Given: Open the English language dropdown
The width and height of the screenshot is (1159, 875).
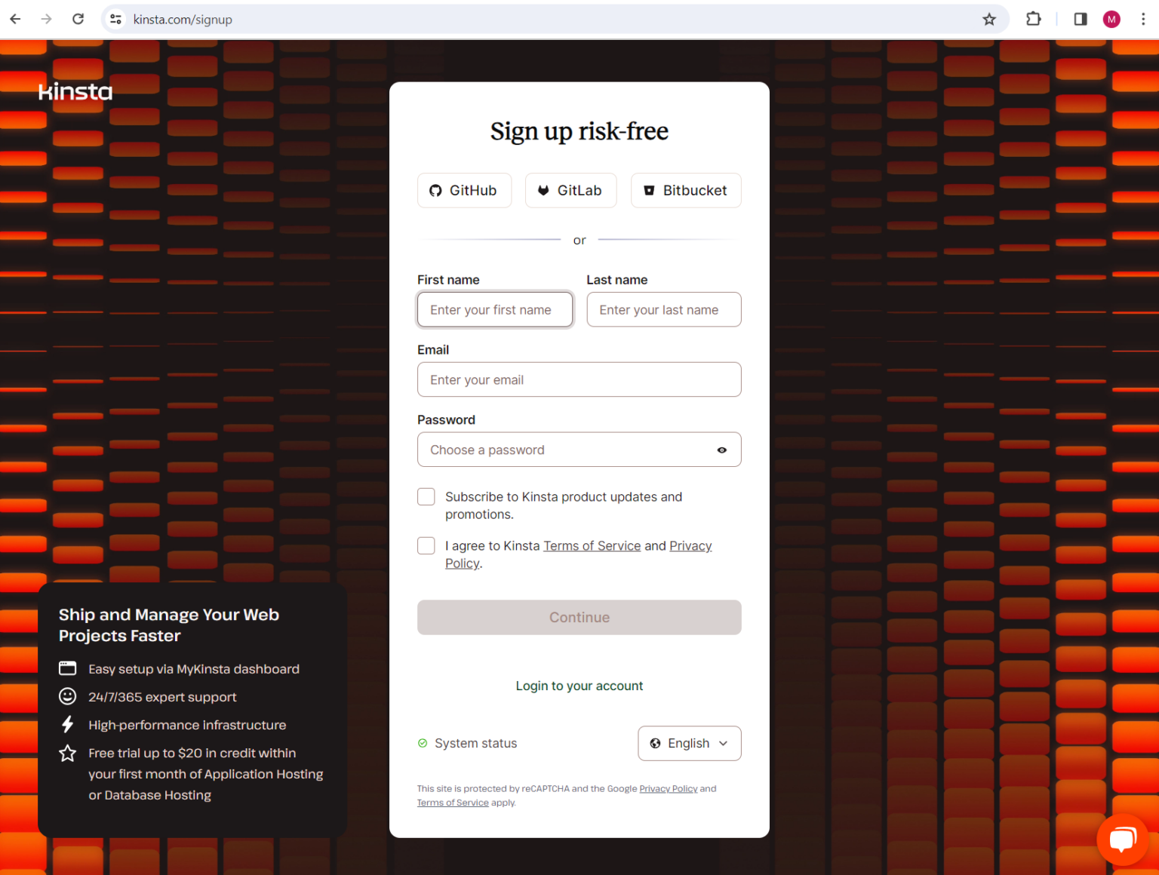Looking at the screenshot, I should 690,743.
